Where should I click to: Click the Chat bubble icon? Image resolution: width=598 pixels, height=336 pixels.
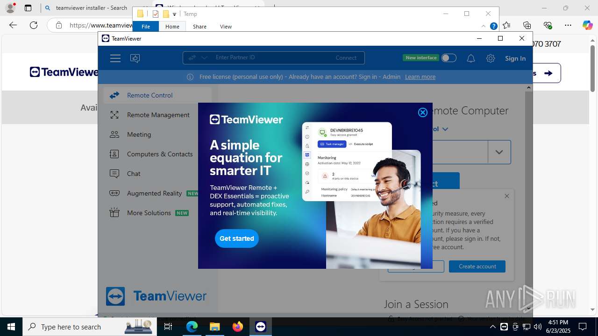click(114, 174)
